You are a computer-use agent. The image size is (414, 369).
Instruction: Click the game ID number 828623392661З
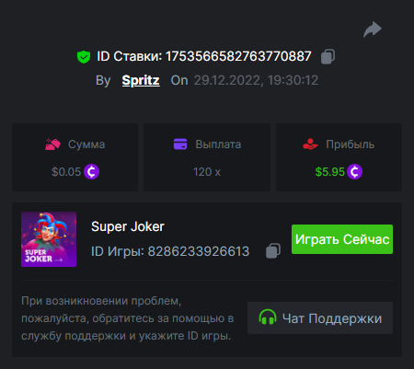pyautogui.click(x=199, y=251)
